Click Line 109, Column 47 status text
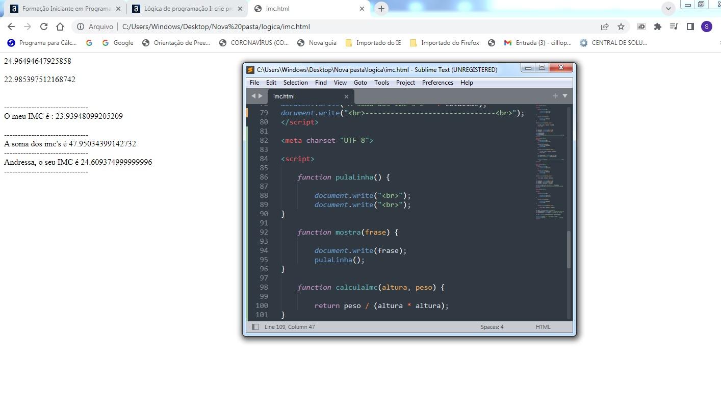The image size is (721, 408). pyautogui.click(x=290, y=327)
